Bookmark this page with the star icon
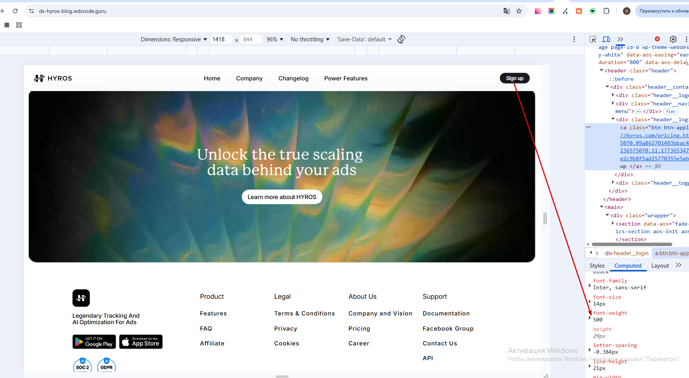 click(519, 11)
